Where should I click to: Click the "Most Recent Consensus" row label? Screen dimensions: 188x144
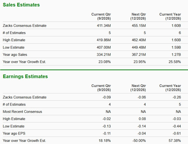22,112
